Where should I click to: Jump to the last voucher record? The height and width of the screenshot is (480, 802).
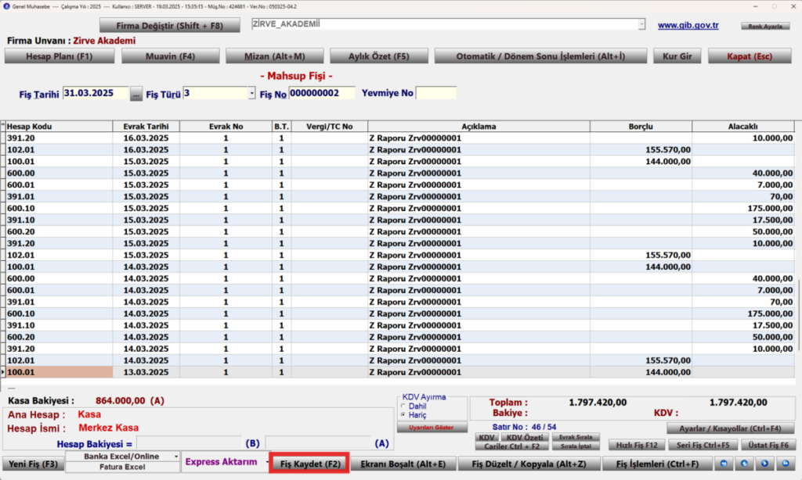coord(785,464)
